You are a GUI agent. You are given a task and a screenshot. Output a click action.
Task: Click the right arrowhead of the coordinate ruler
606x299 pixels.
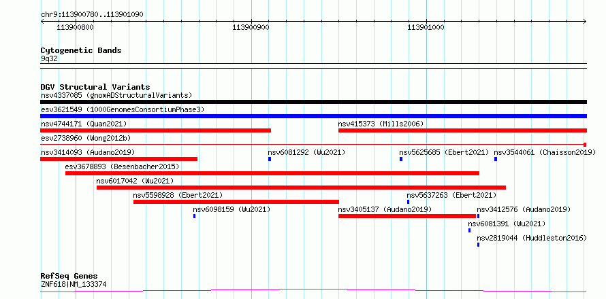[x=585, y=22]
